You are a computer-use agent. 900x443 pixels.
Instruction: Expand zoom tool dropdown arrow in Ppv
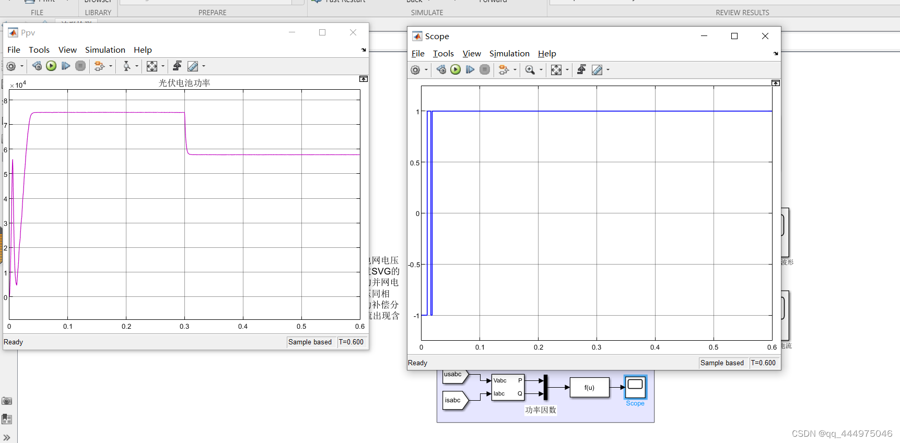tap(137, 66)
